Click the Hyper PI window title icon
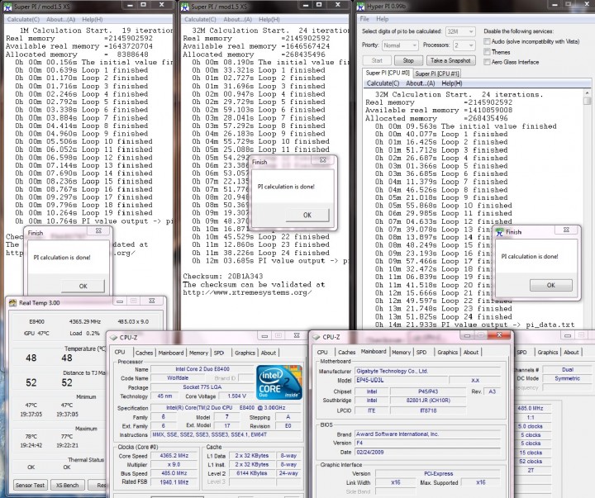Viewport: 595px width, 498px height. tap(360, 7)
